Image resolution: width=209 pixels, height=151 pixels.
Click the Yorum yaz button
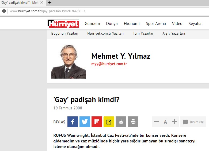193,122
